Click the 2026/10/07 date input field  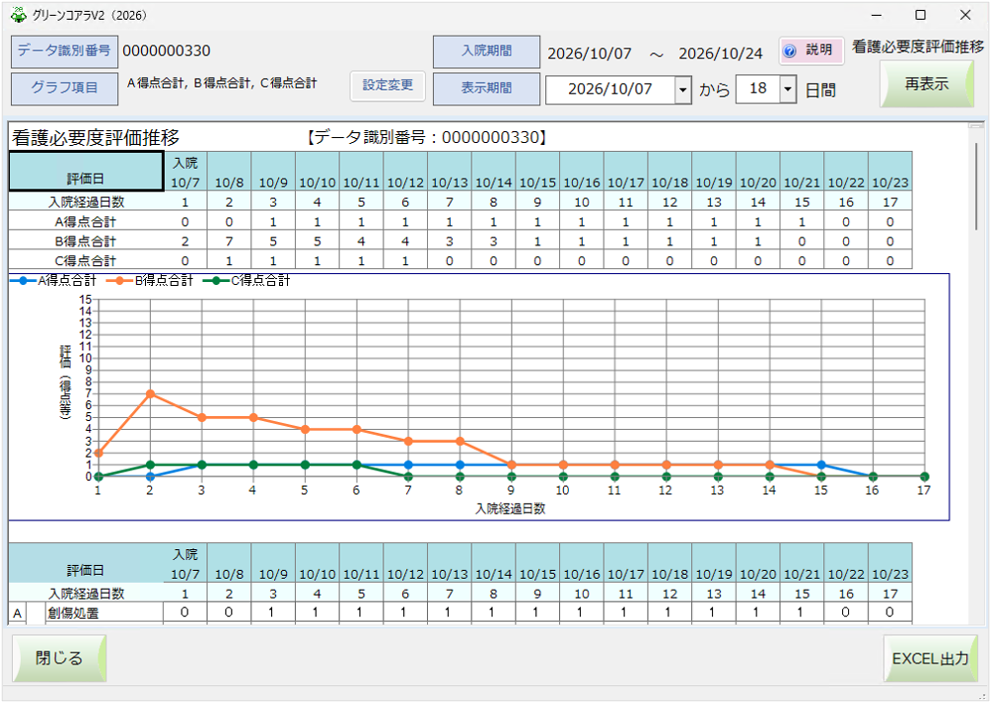[611, 89]
